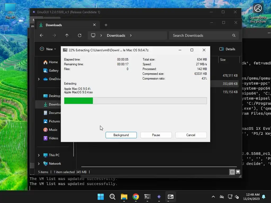Open the New dropdown in Explorer
This screenshot has width=271, height=203.
(48, 49)
